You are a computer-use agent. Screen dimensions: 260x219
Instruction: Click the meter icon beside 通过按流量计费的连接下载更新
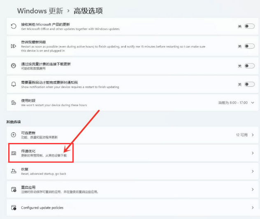point(14,66)
